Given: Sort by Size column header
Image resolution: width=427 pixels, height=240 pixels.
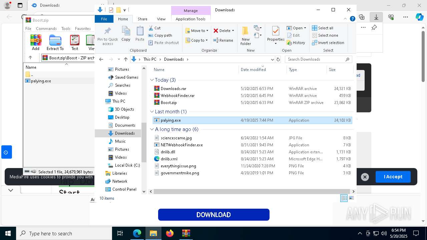Looking at the screenshot, I should [339, 70].
